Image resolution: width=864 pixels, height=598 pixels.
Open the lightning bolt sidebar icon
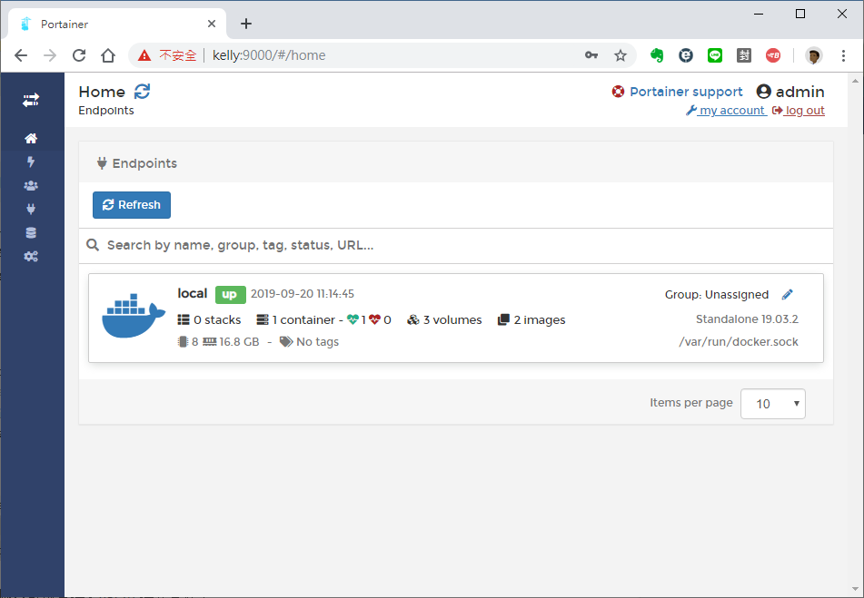tap(31, 162)
